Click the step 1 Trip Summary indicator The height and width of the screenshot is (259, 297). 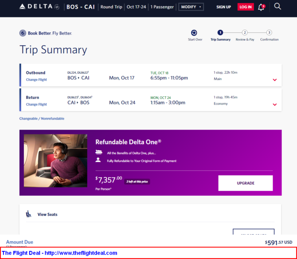(x=220, y=32)
